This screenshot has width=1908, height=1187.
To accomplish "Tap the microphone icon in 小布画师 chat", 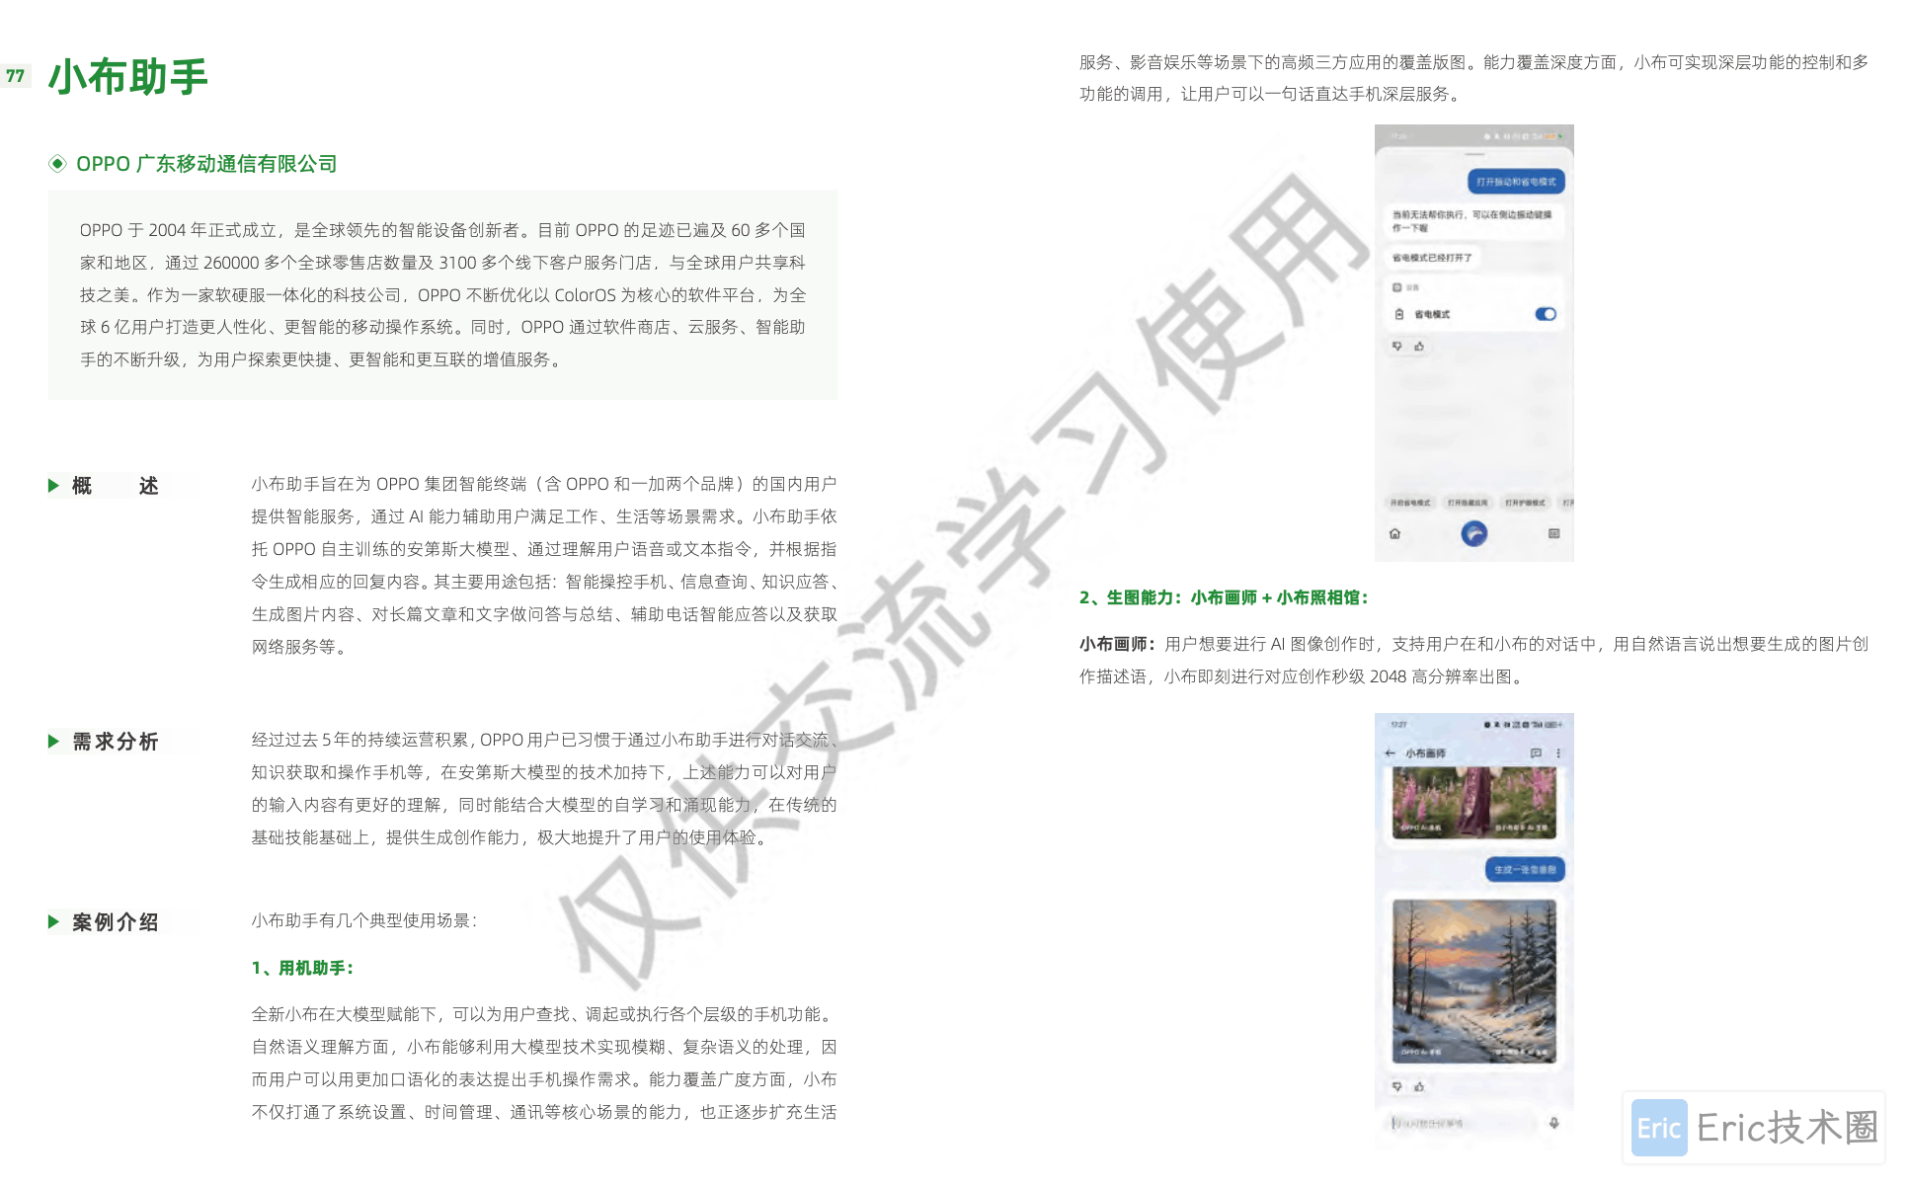I will click(1553, 1123).
